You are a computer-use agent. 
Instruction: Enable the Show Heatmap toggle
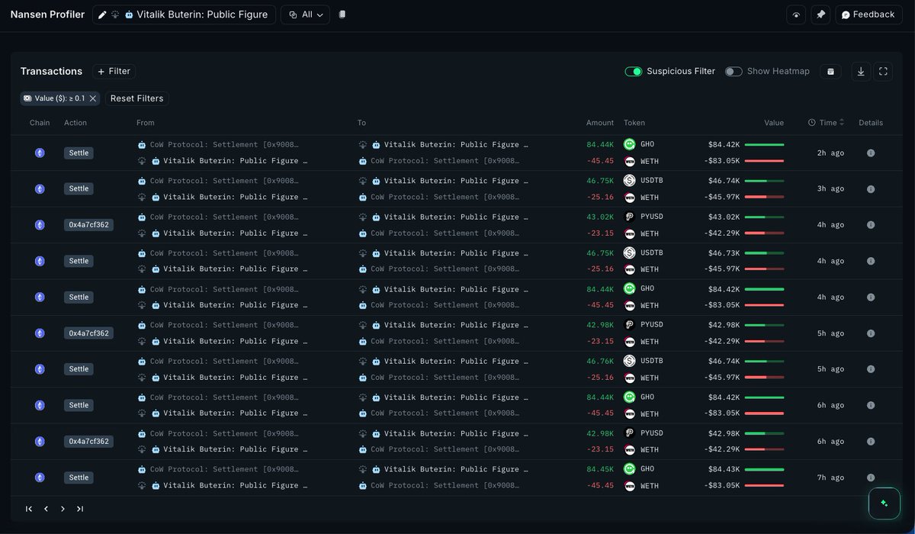pos(734,71)
